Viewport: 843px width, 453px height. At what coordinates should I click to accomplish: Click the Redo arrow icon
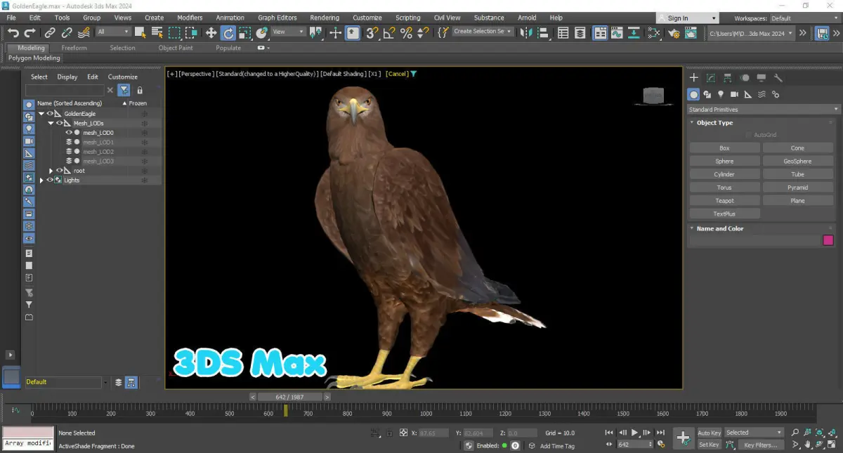point(30,32)
